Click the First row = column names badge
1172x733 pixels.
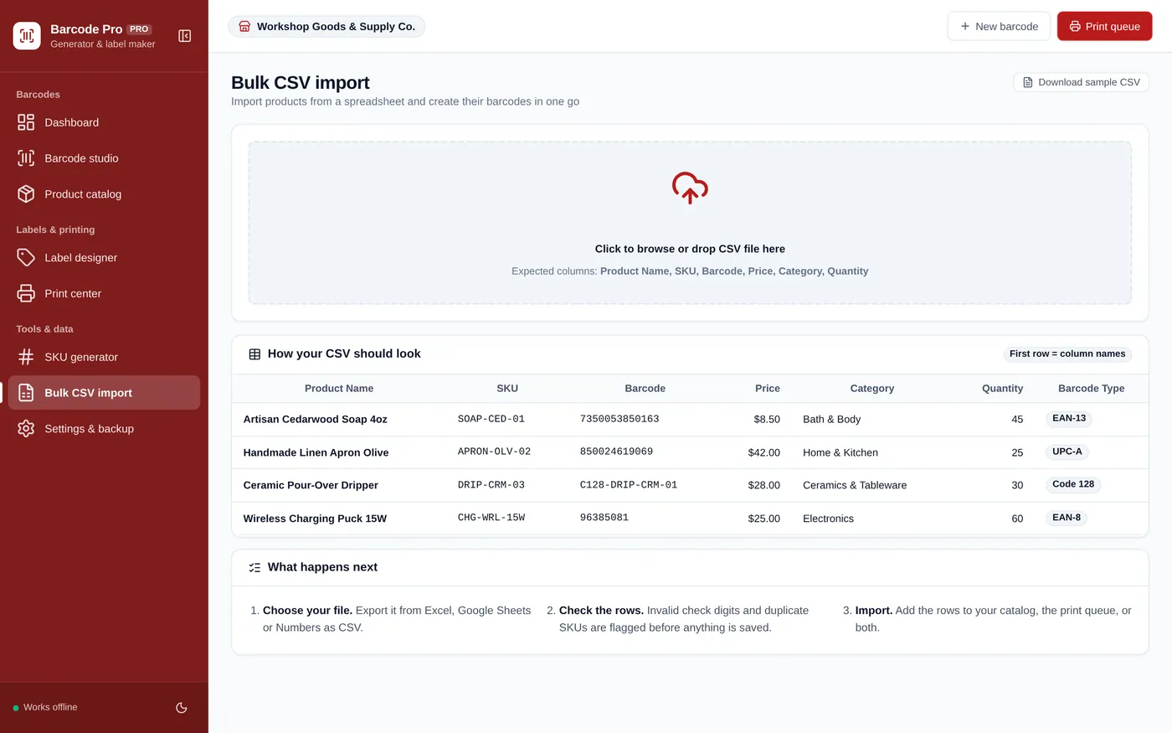1067,354
